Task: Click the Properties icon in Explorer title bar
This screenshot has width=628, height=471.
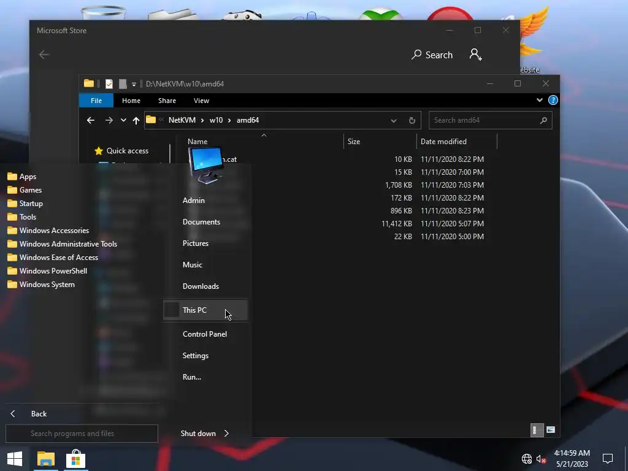Action: click(x=109, y=83)
